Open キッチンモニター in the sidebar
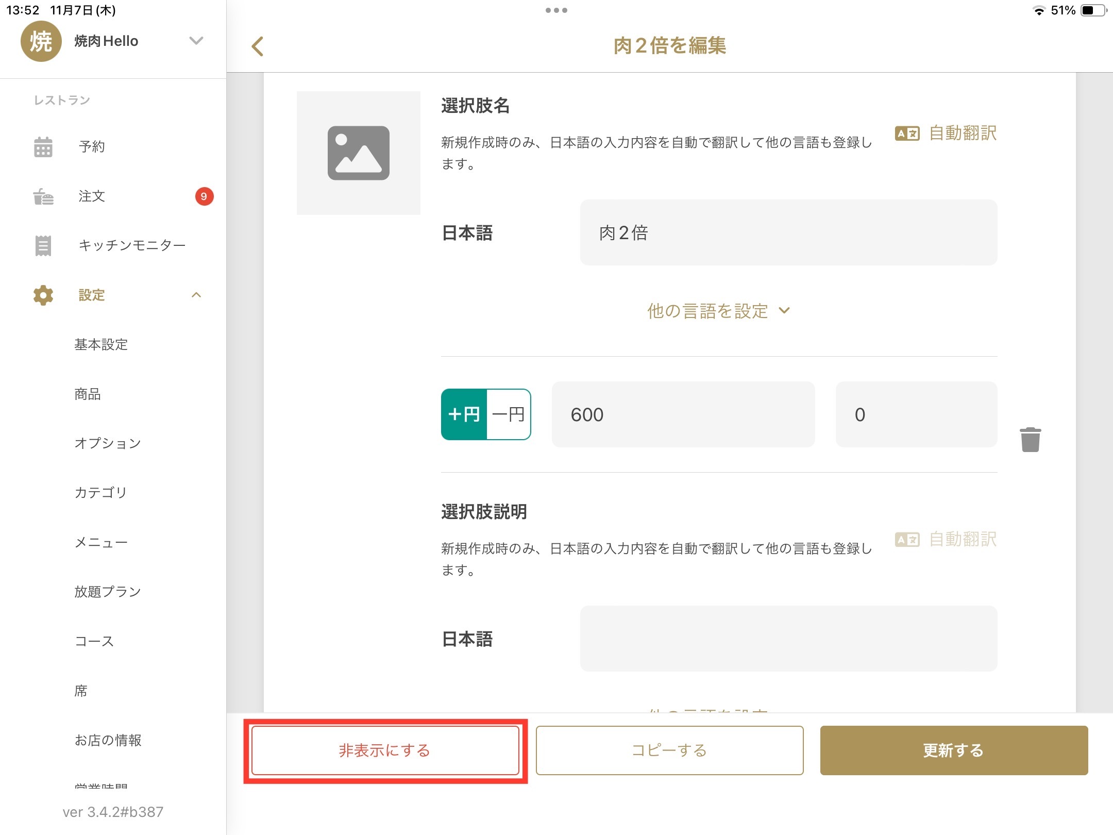1113x835 pixels. pos(132,245)
